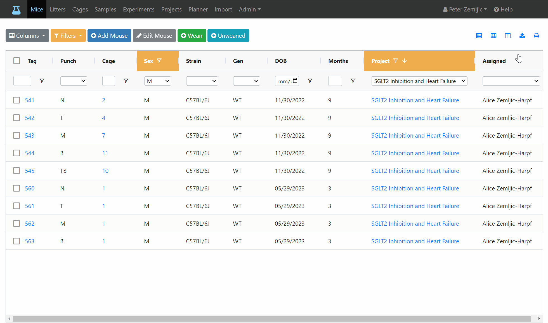Viewport: 548px width, 323px height.
Task: Open the Help link with question icon
Action: tap(503, 10)
